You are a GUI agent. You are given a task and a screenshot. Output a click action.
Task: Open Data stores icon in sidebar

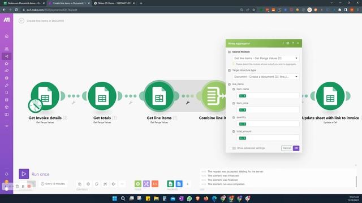click(7, 100)
